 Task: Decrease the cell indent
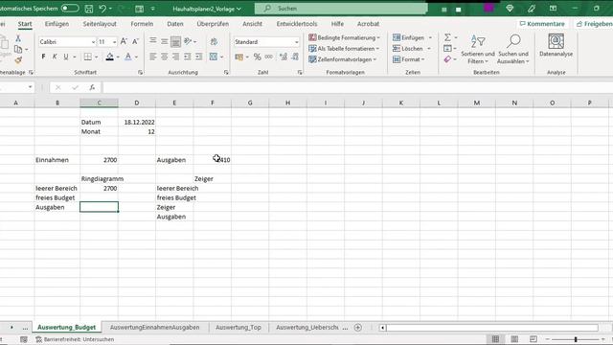point(188,57)
